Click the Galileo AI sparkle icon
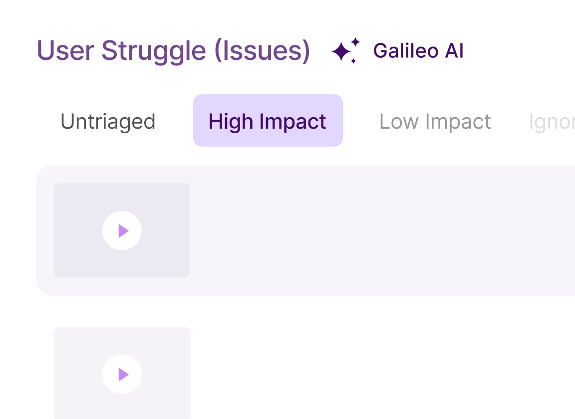 [345, 50]
